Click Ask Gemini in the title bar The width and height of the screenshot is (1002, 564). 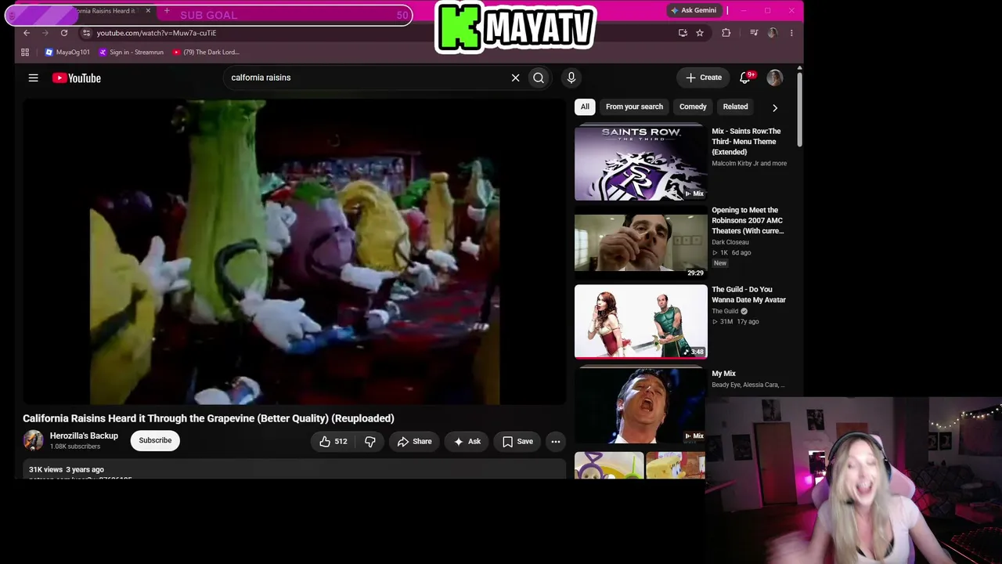click(x=694, y=10)
